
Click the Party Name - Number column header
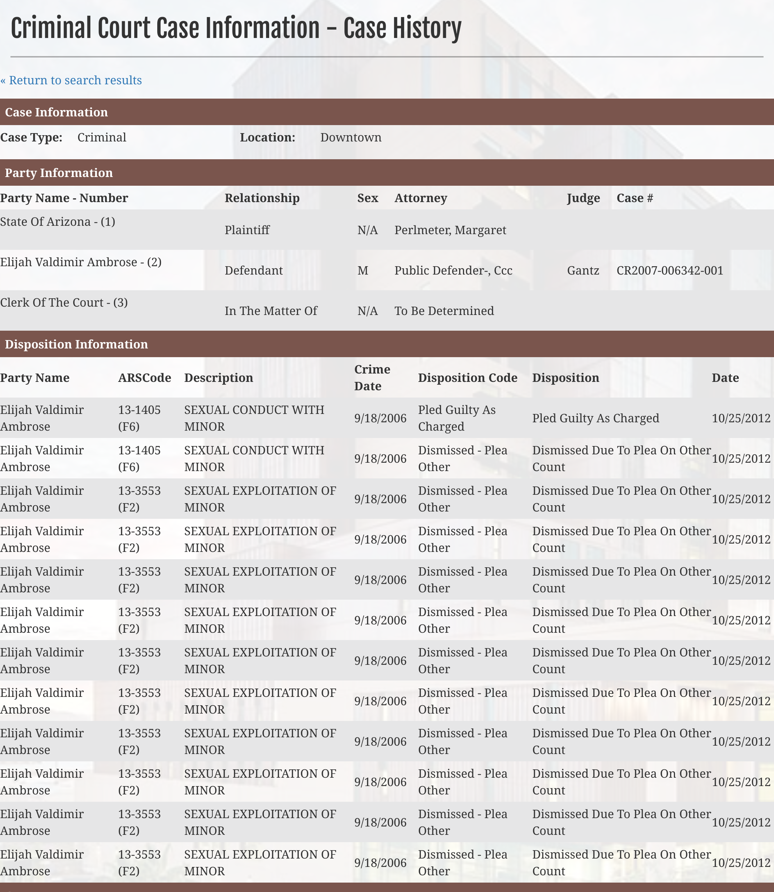point(64,198)
